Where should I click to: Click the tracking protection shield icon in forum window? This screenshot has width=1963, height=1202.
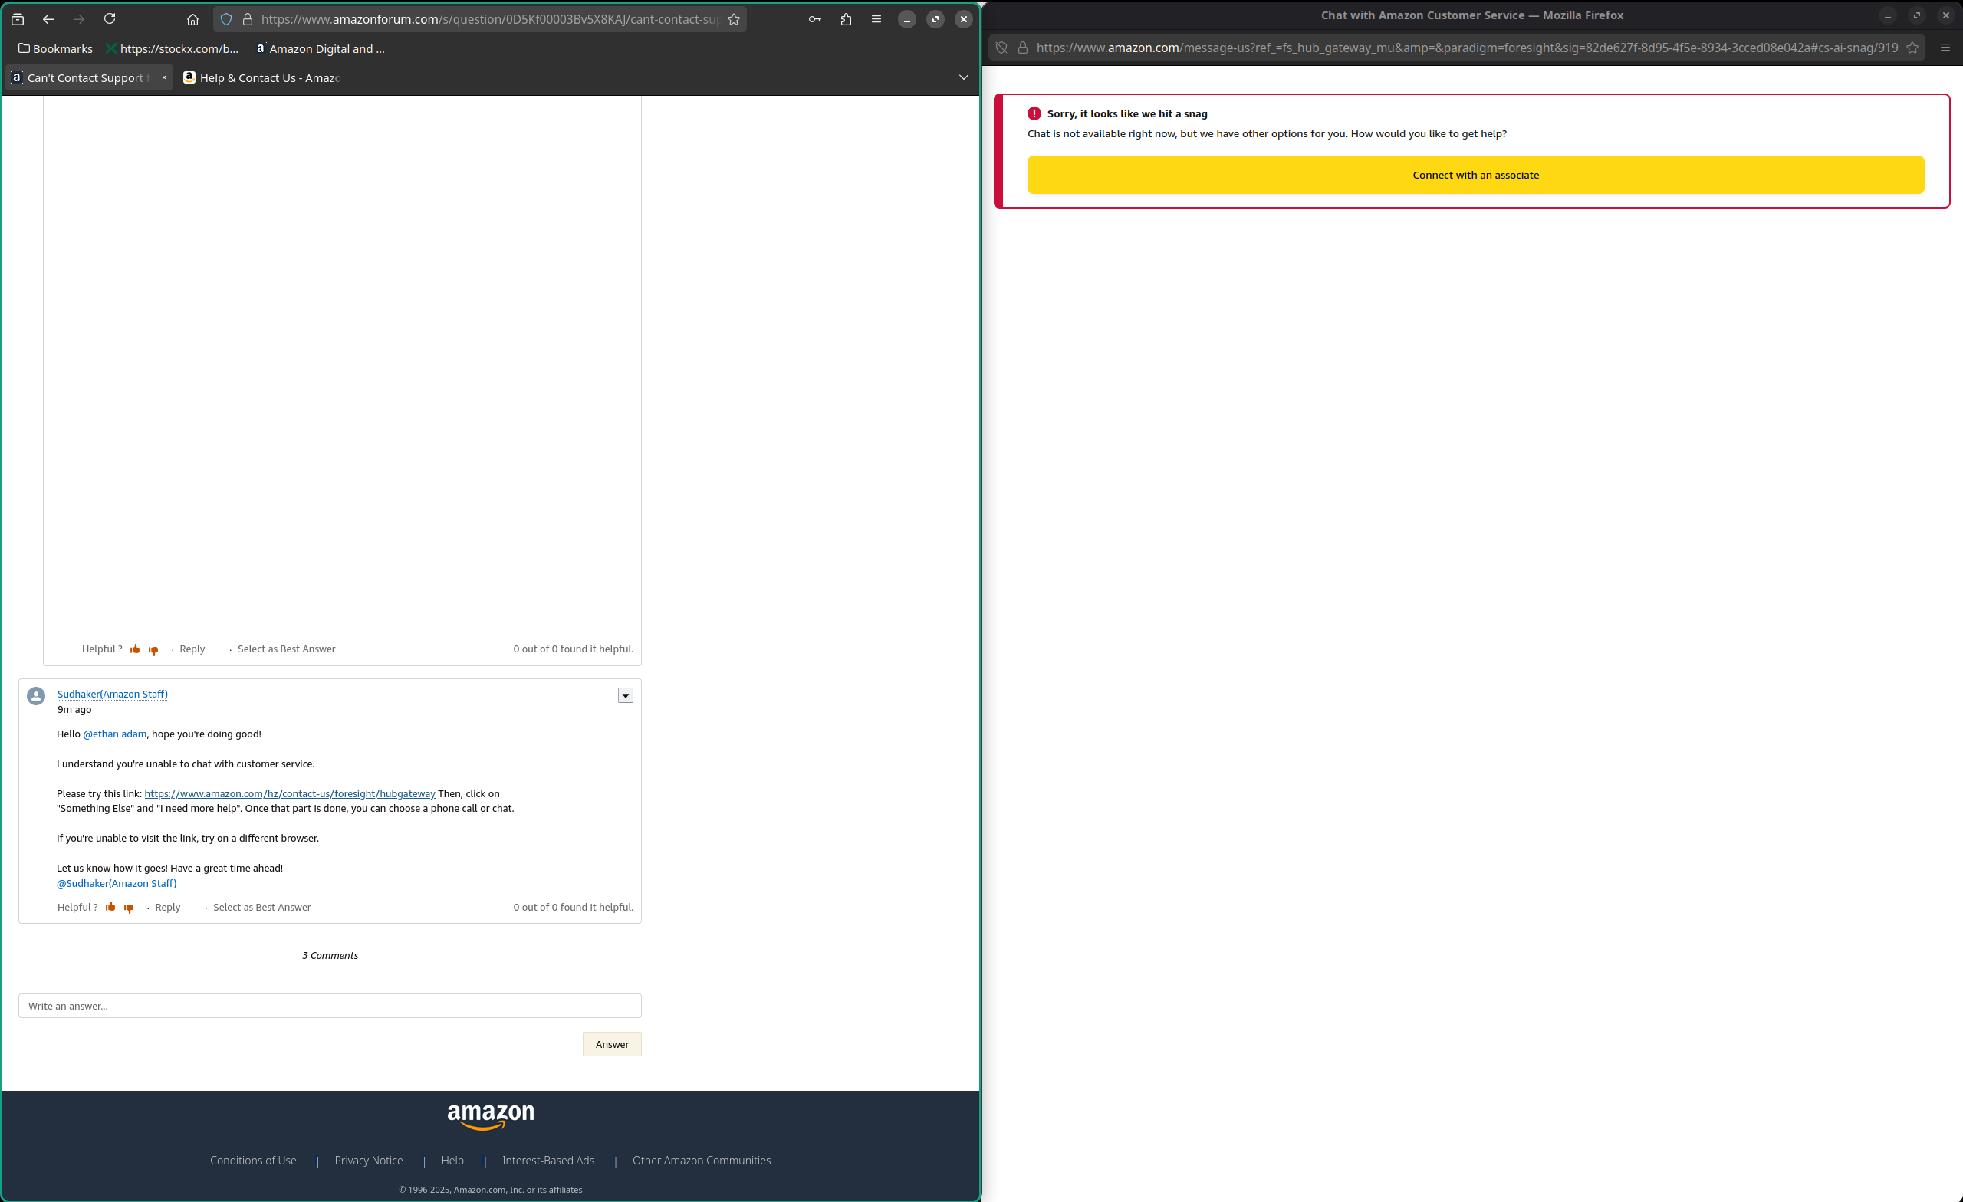click(226, 19)
